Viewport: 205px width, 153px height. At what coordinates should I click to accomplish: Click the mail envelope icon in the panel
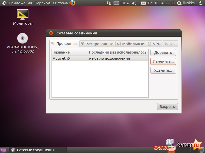[x=144, y=3]
